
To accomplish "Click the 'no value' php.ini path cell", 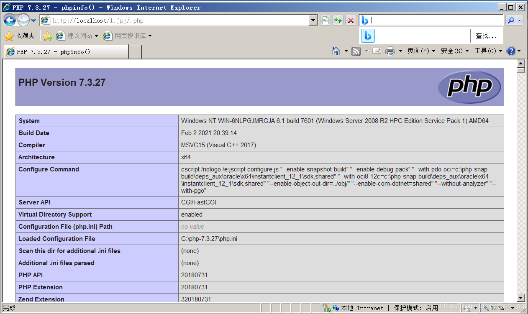I will tap(192, 227).
